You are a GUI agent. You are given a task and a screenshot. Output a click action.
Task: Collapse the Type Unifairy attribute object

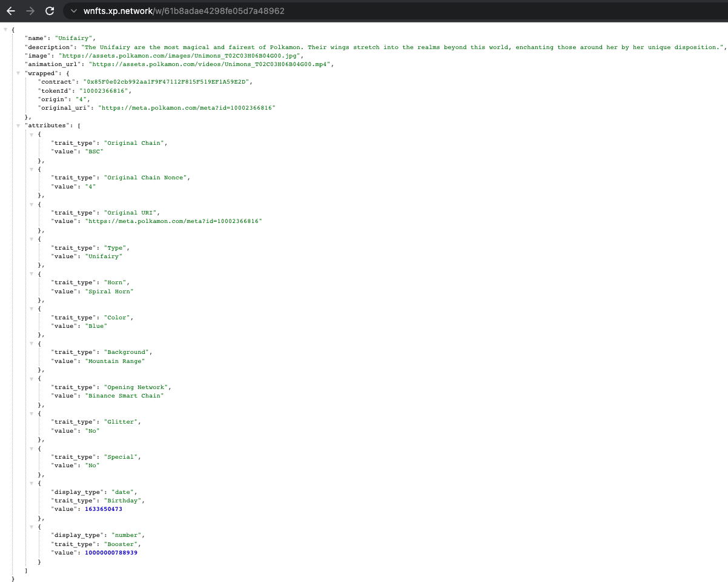point(32,239)
